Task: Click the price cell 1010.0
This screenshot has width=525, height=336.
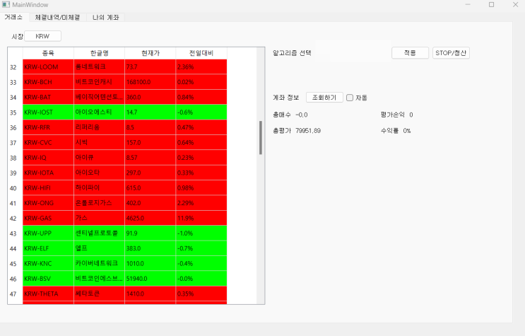Action: [x=151, y=263]
